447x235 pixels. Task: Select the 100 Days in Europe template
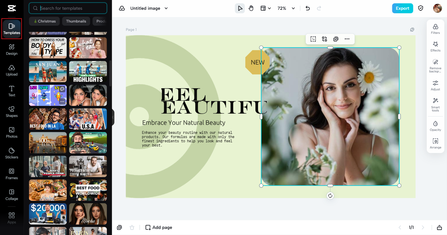point(48,143)
